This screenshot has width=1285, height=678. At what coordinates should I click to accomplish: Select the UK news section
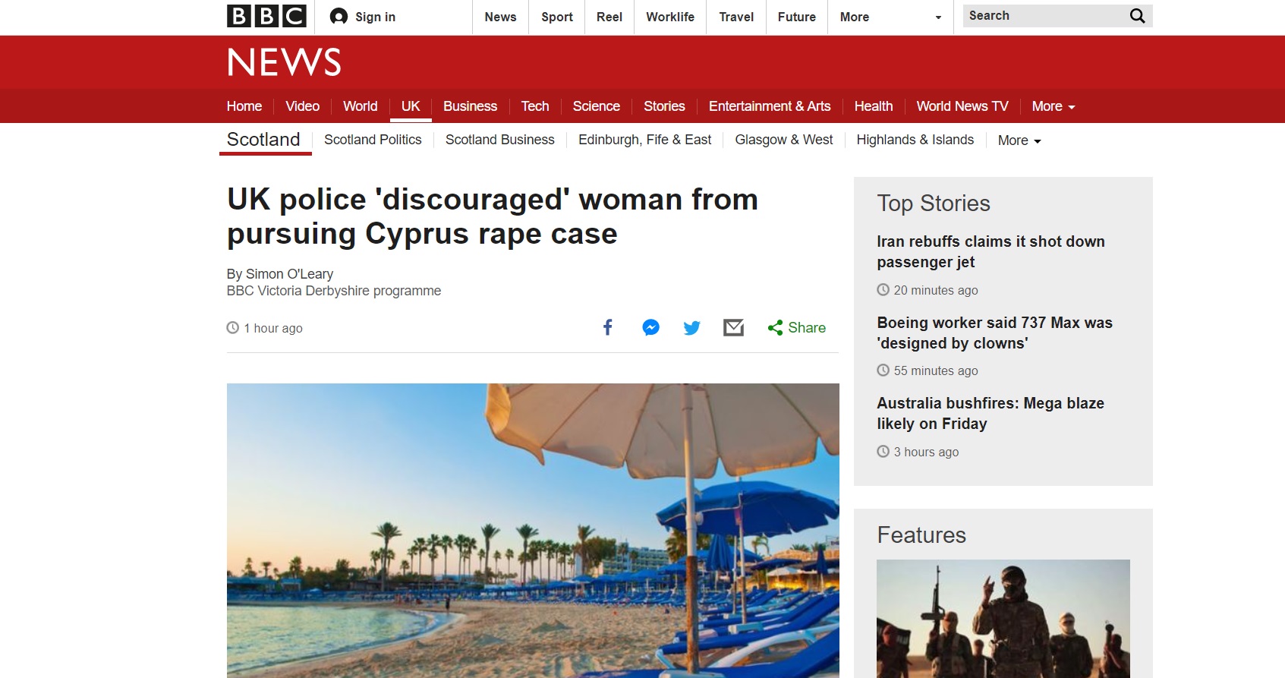[411, 106]
